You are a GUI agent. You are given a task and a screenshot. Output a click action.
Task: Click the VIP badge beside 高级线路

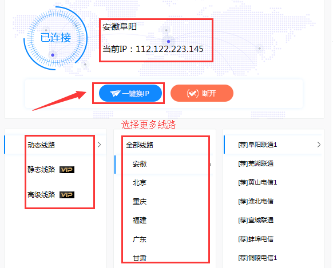67,195
